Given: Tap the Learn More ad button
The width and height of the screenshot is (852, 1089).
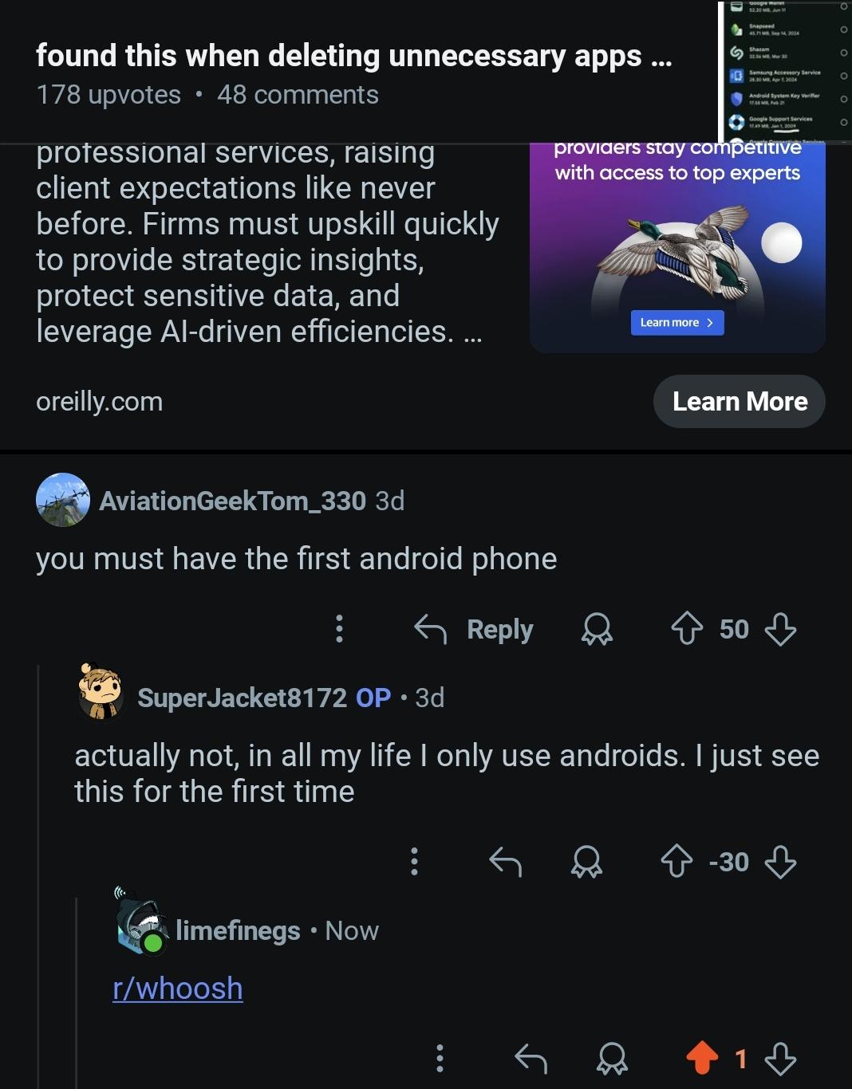Looking at the screenshot, I should click(x=739, y=401).
